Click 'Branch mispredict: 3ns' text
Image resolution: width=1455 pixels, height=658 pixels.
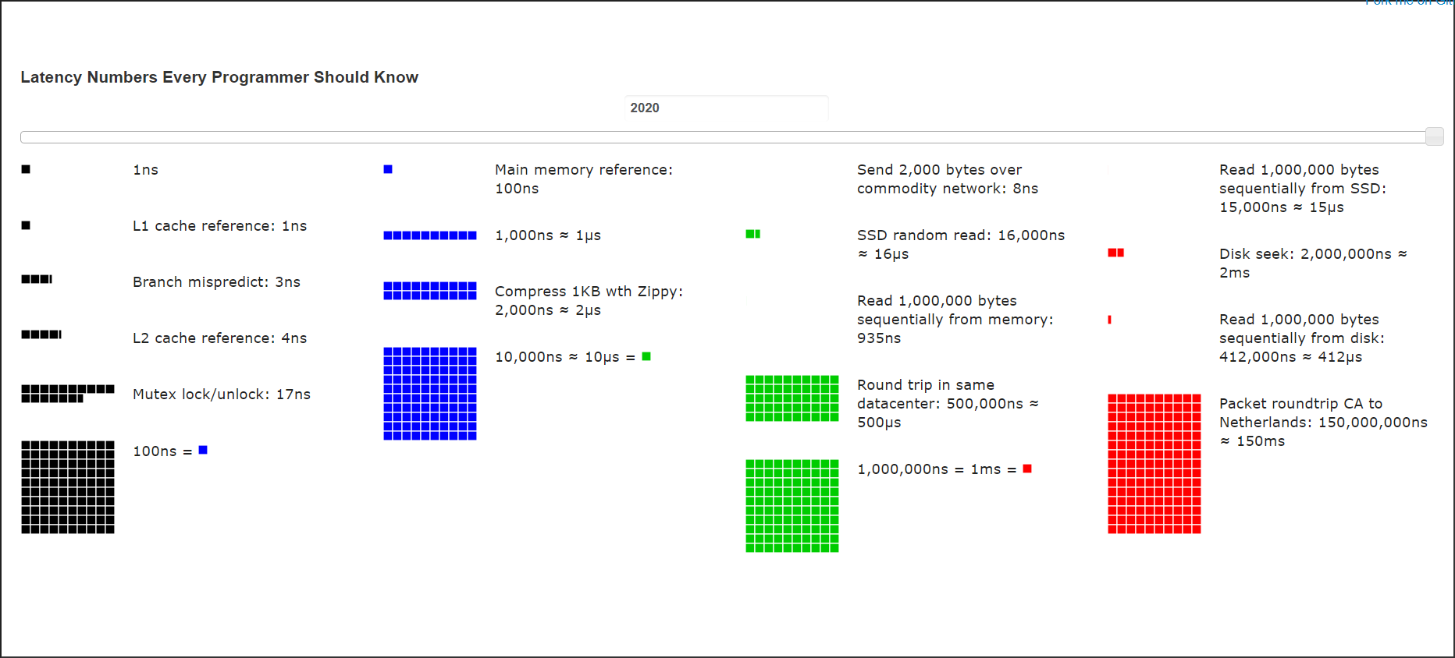pyautogui.click(x=216, y=282)
